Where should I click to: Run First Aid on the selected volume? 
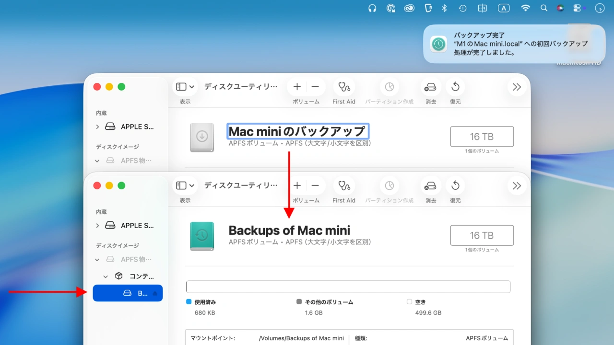pos(343,185)
